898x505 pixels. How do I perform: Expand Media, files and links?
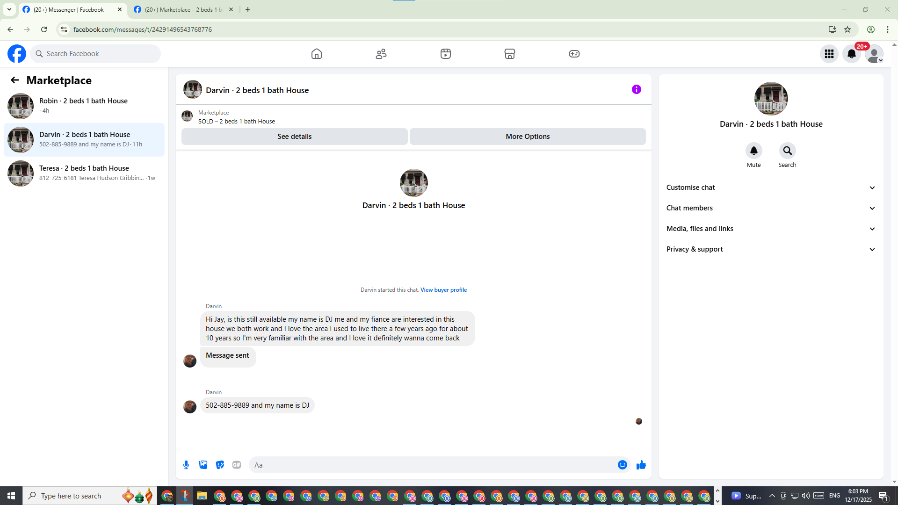(x=771, y=229)
